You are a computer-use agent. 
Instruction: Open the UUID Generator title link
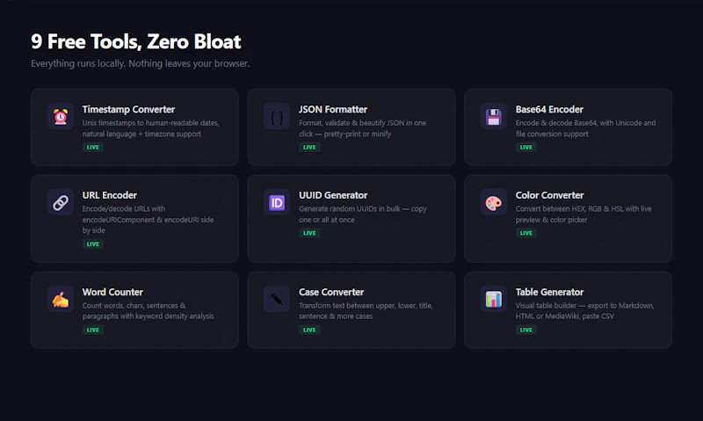click(x=333, y=195)
